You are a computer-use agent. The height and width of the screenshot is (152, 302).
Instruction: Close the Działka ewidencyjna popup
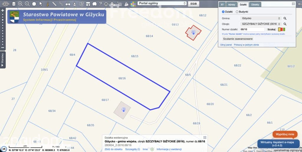click(x=205, y=137)
